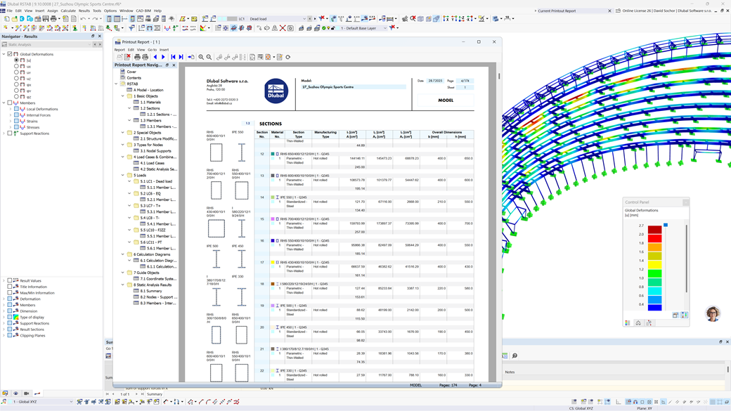Expand the 6 Calculation Diagrams folder
The width and height of the screenshot is (731, 411).
[x=122, y=254]
